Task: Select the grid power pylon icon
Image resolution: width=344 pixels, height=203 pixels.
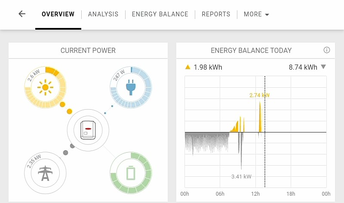Action: pyautogui.click(x=45, y=173)
